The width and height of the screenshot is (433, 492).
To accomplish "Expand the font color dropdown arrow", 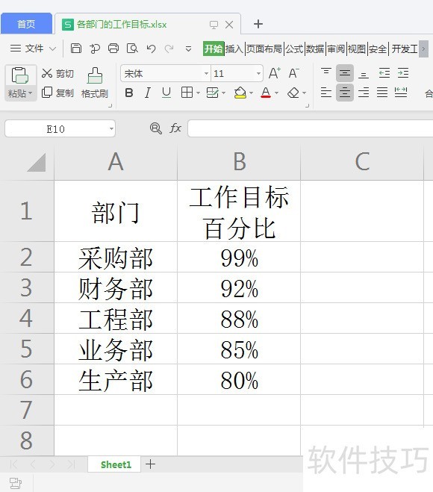I will pyautogui.click(x=276, y=93).
